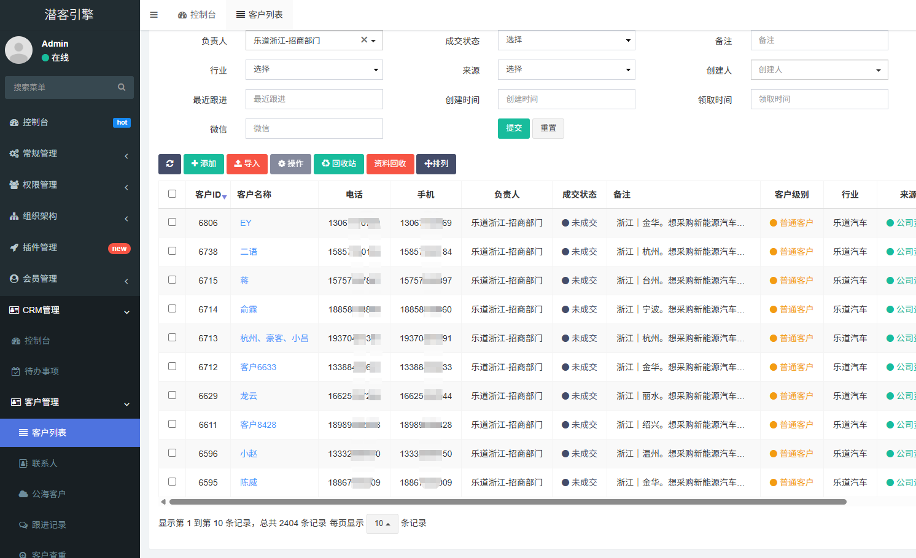Check the row for customer 6806
The image size is (916, 558).
point(172,222)
